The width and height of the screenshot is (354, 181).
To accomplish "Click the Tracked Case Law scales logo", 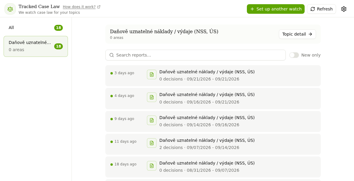I will (x=10, y=9).
